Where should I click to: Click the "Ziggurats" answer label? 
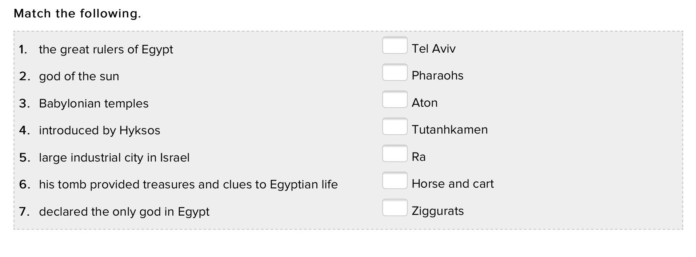[437, 211]
